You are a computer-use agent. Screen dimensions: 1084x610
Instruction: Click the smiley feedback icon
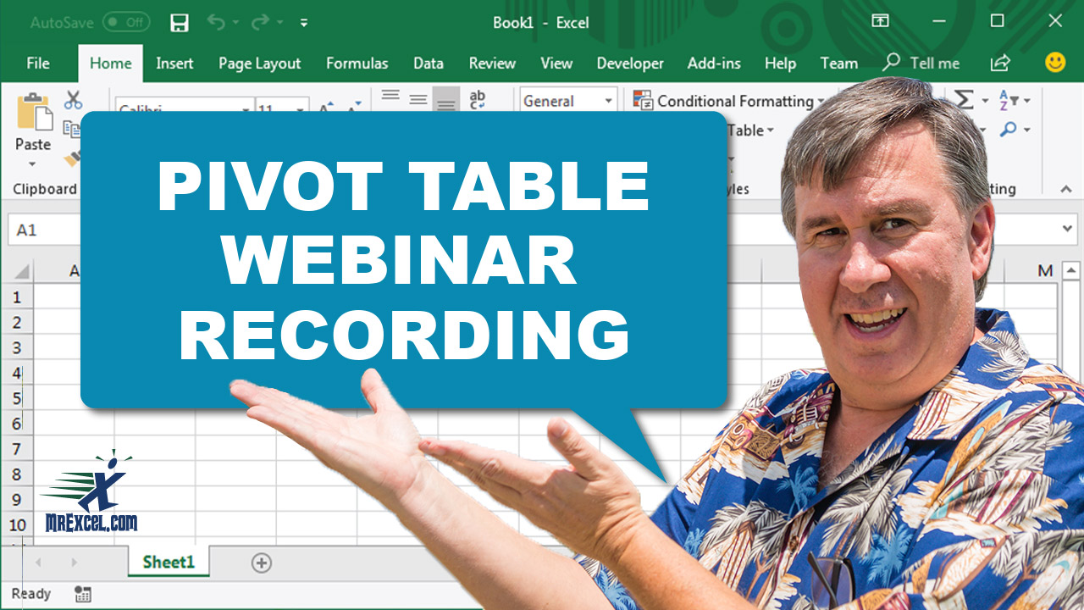[1054, 63]
